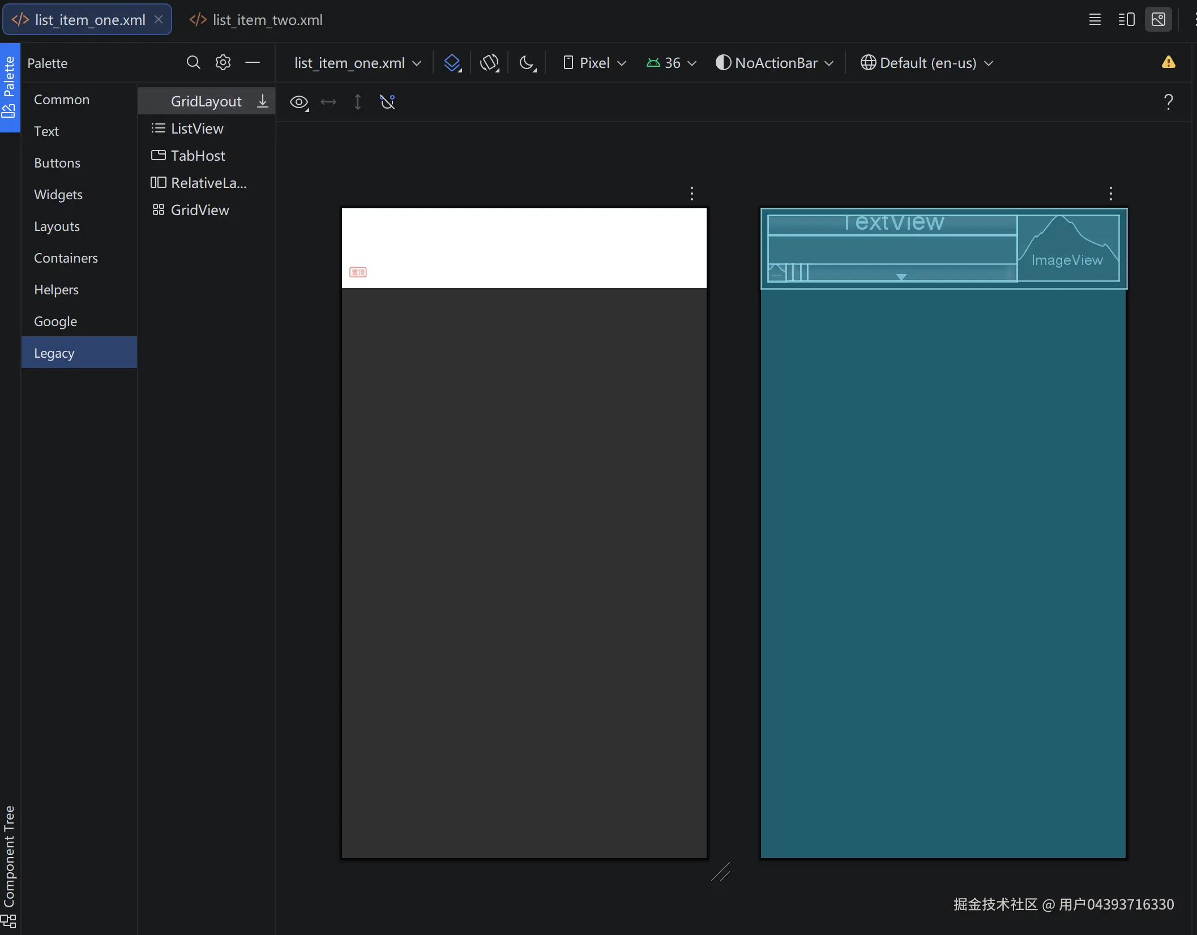Click the Palette search icon
Screen dimensions: 1197x935
tap(193, 62)
